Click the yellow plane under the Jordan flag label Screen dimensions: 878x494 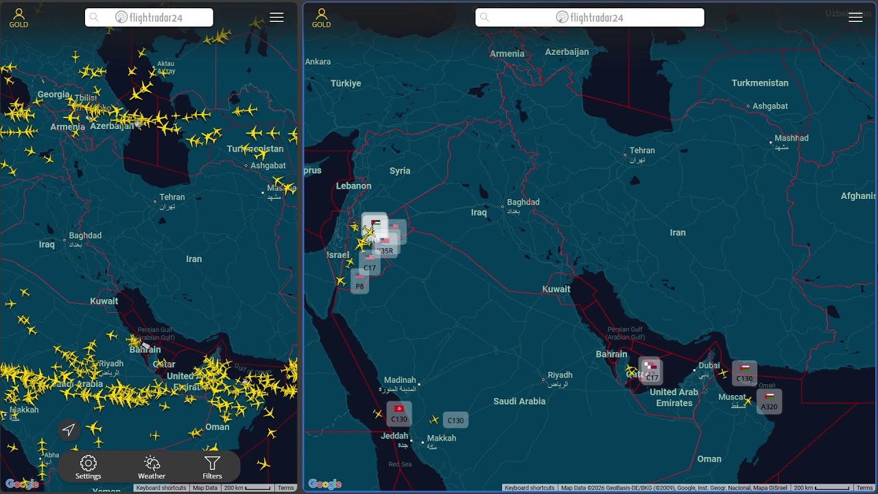[x=369, y=233]
